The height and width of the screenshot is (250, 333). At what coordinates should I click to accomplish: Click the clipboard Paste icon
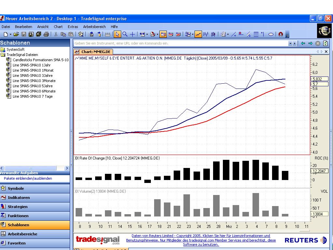[x=71, y=34]
